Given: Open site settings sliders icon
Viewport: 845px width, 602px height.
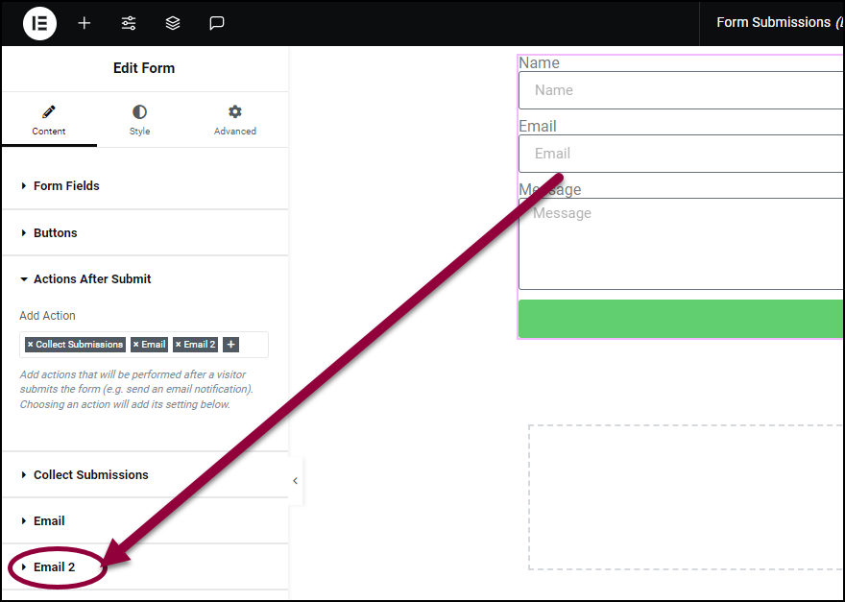Looking at the screenshot, I should point(129,23).
